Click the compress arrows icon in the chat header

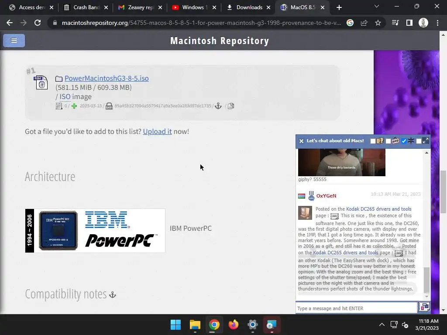tap(411, 141)
